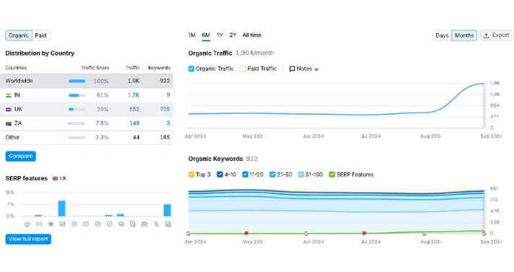The height and width of the screenshot is (272, 514).
Task: Toggle the 4-10 positions checkbox
Action: (220, 175)
